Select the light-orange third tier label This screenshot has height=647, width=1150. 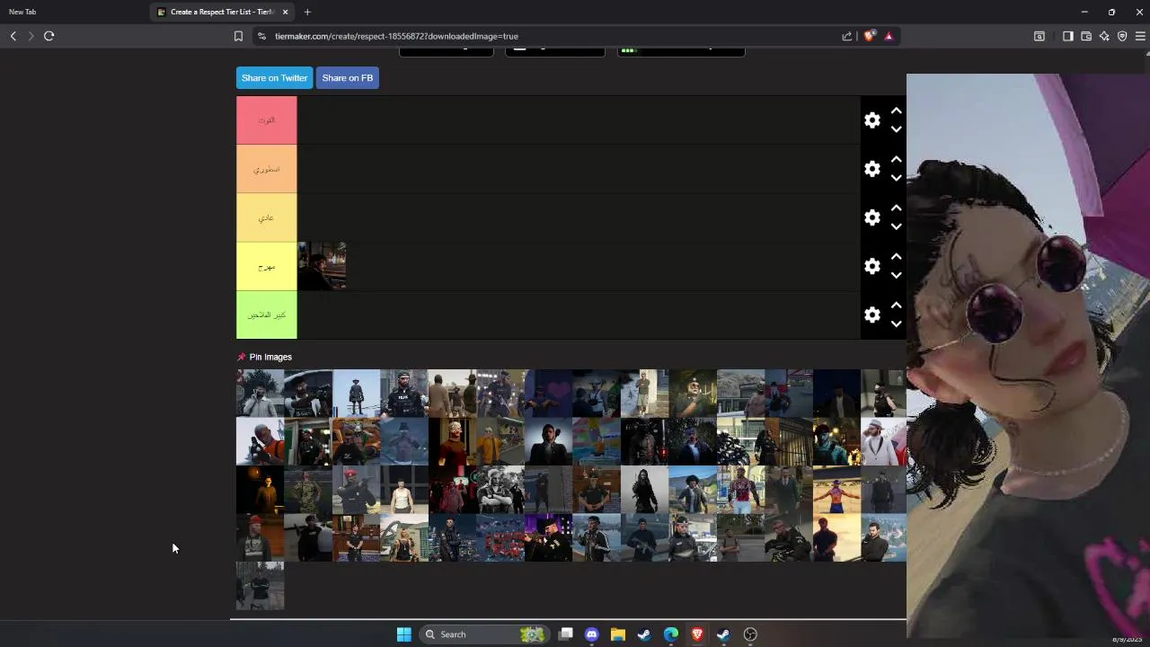[266, 217]
